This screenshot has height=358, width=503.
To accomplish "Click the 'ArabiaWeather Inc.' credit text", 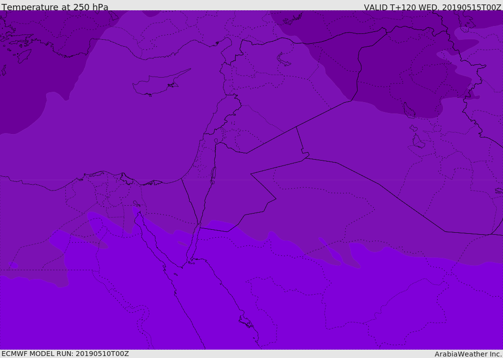I will [x=468, y=354].
